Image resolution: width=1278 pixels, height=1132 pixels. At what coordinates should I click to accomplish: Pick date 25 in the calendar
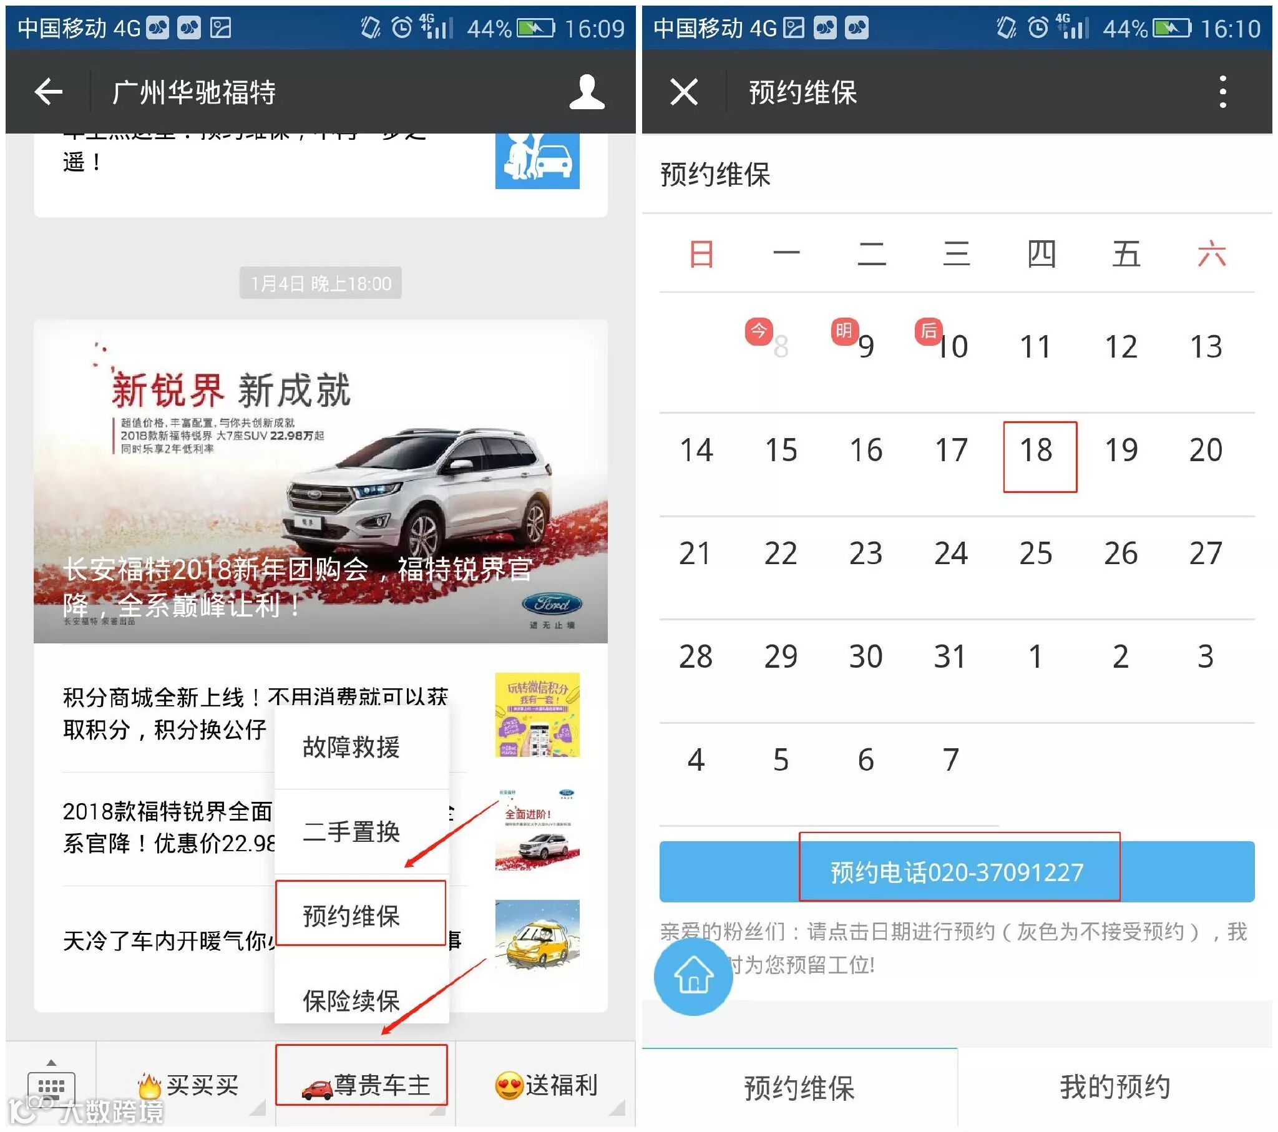tap(1036, 554)
